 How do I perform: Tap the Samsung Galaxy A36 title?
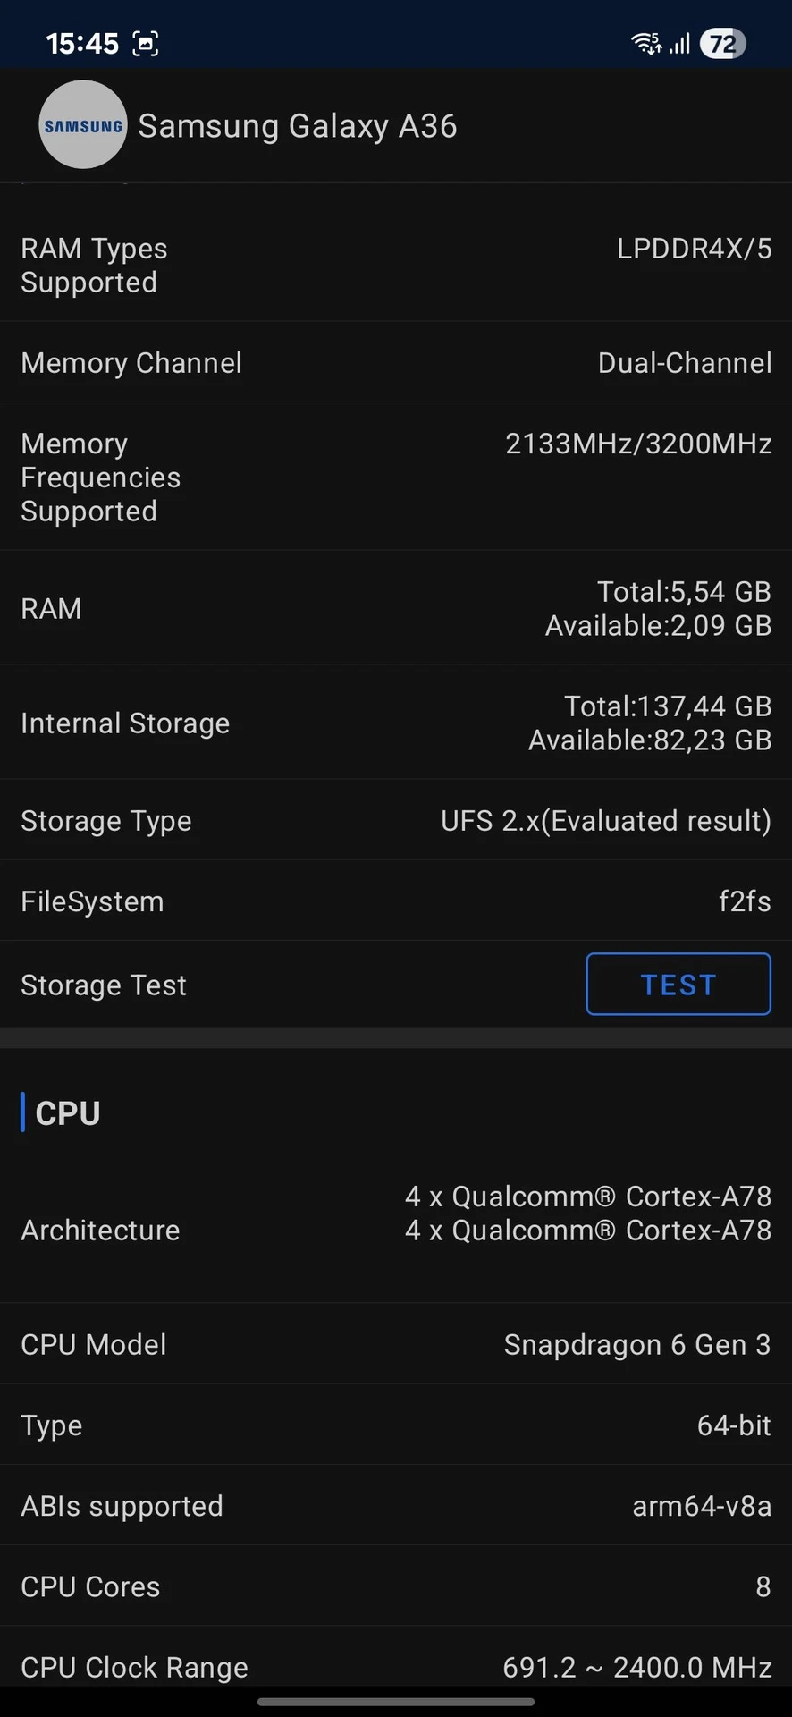pos(297,126)
